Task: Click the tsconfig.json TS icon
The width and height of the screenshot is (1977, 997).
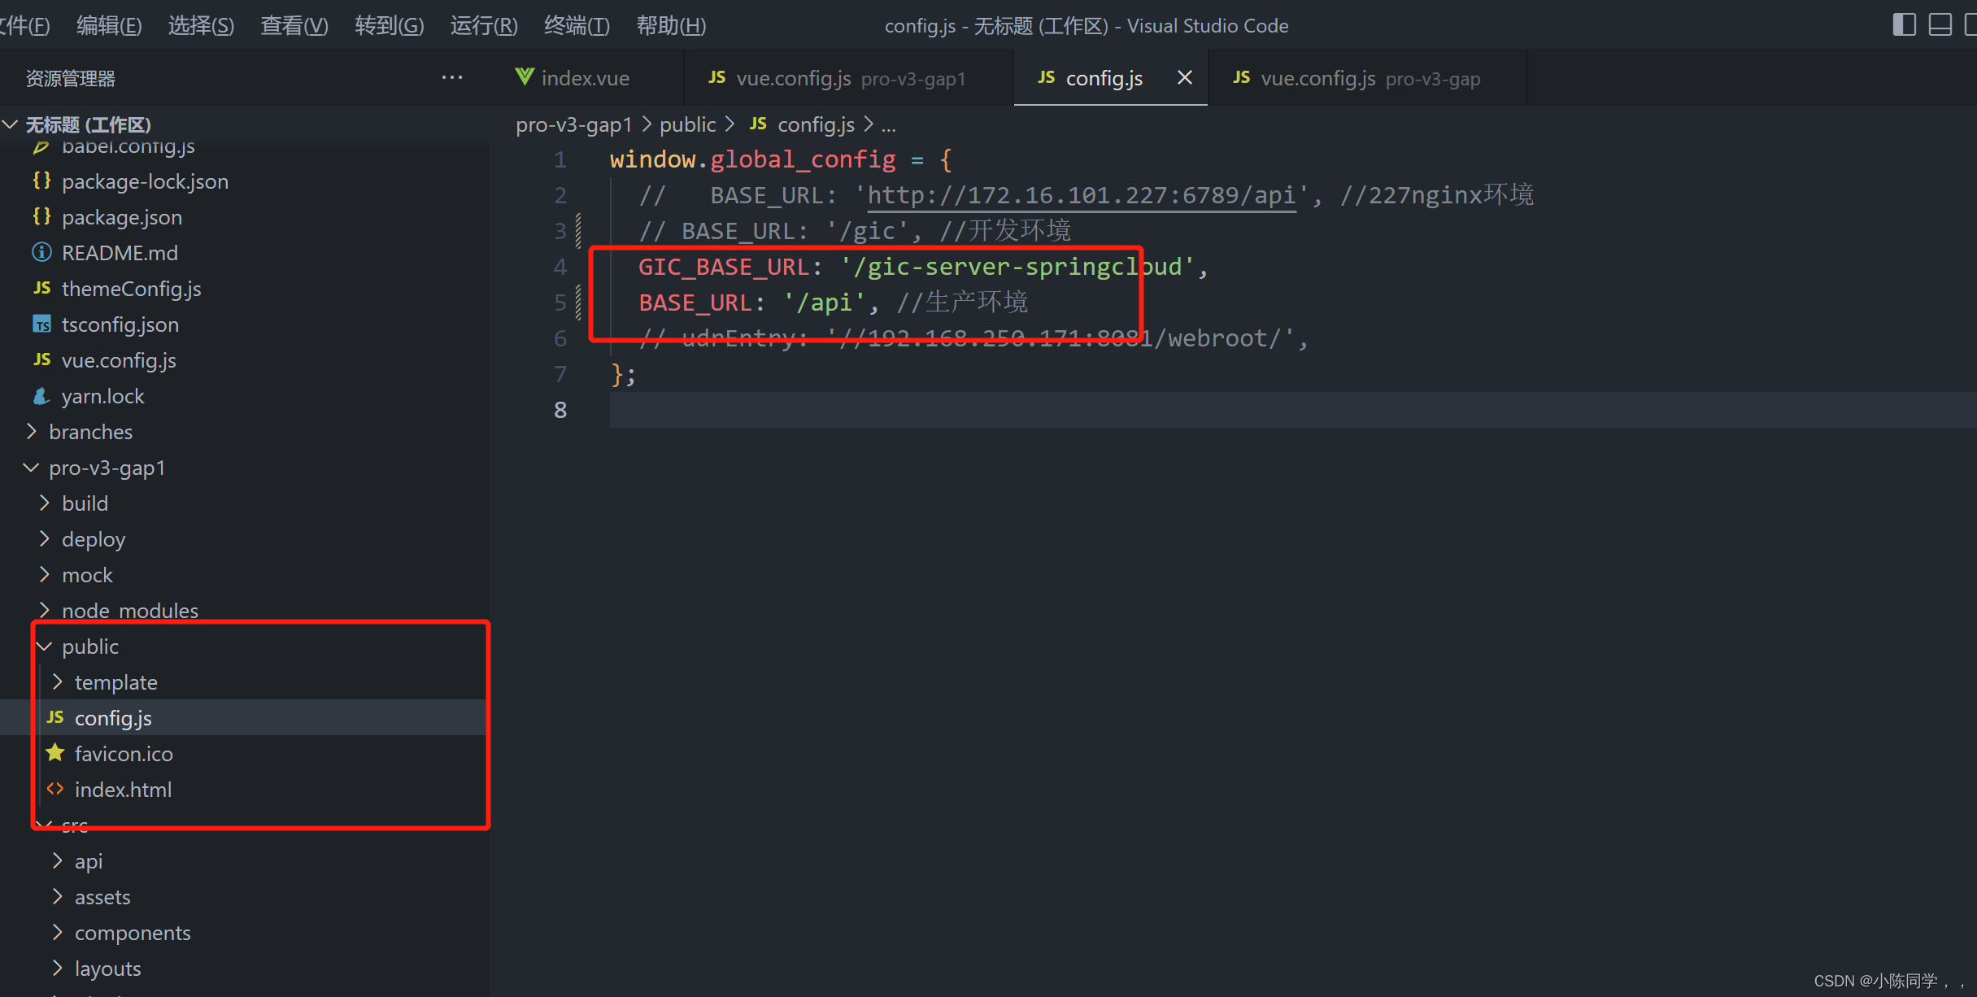Action: pos(41,324)
